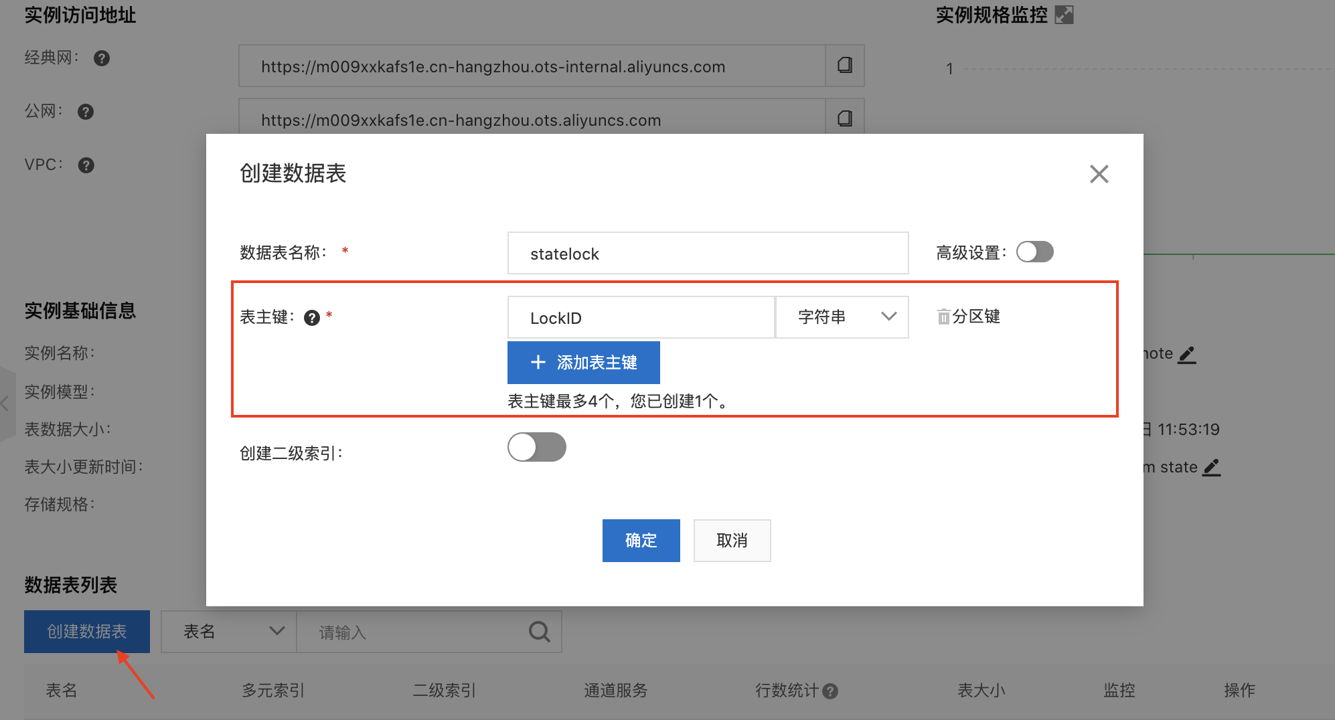This screenshot has height=720, width=1335.
Task: Expand the 实例规格监控 chart icon
Action: coord(1064,15)
